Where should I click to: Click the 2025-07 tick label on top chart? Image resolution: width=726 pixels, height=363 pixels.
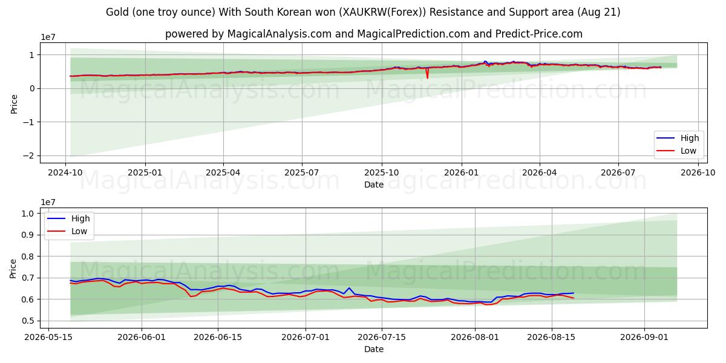pyautogui.click(x=302, y=172)
